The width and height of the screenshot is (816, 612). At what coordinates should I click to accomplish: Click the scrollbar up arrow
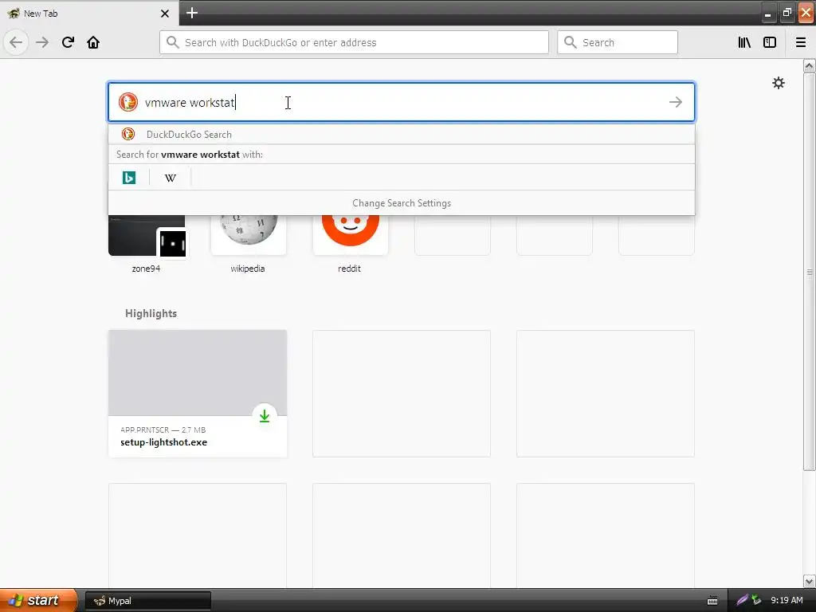click(810, 65)
